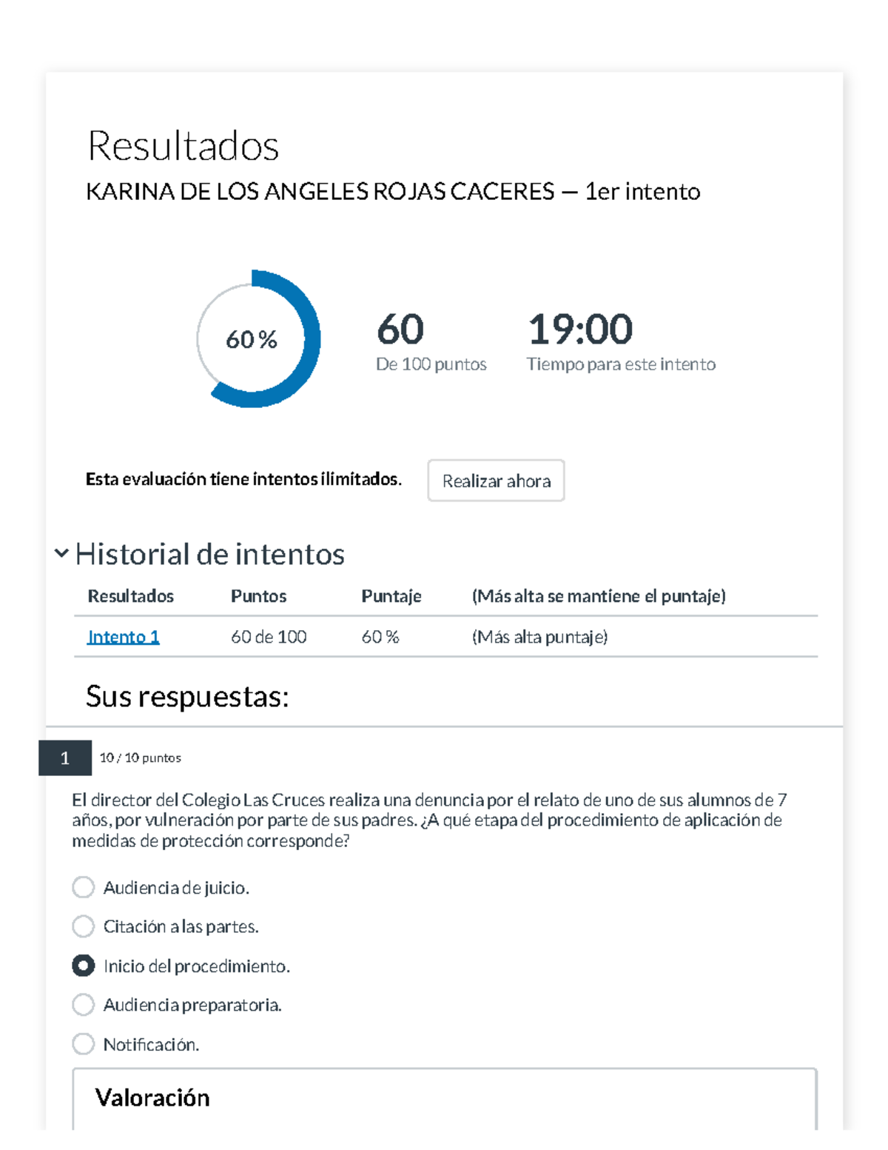
Task: Click the Valoración panel heading
Action: coord(152,1097)
